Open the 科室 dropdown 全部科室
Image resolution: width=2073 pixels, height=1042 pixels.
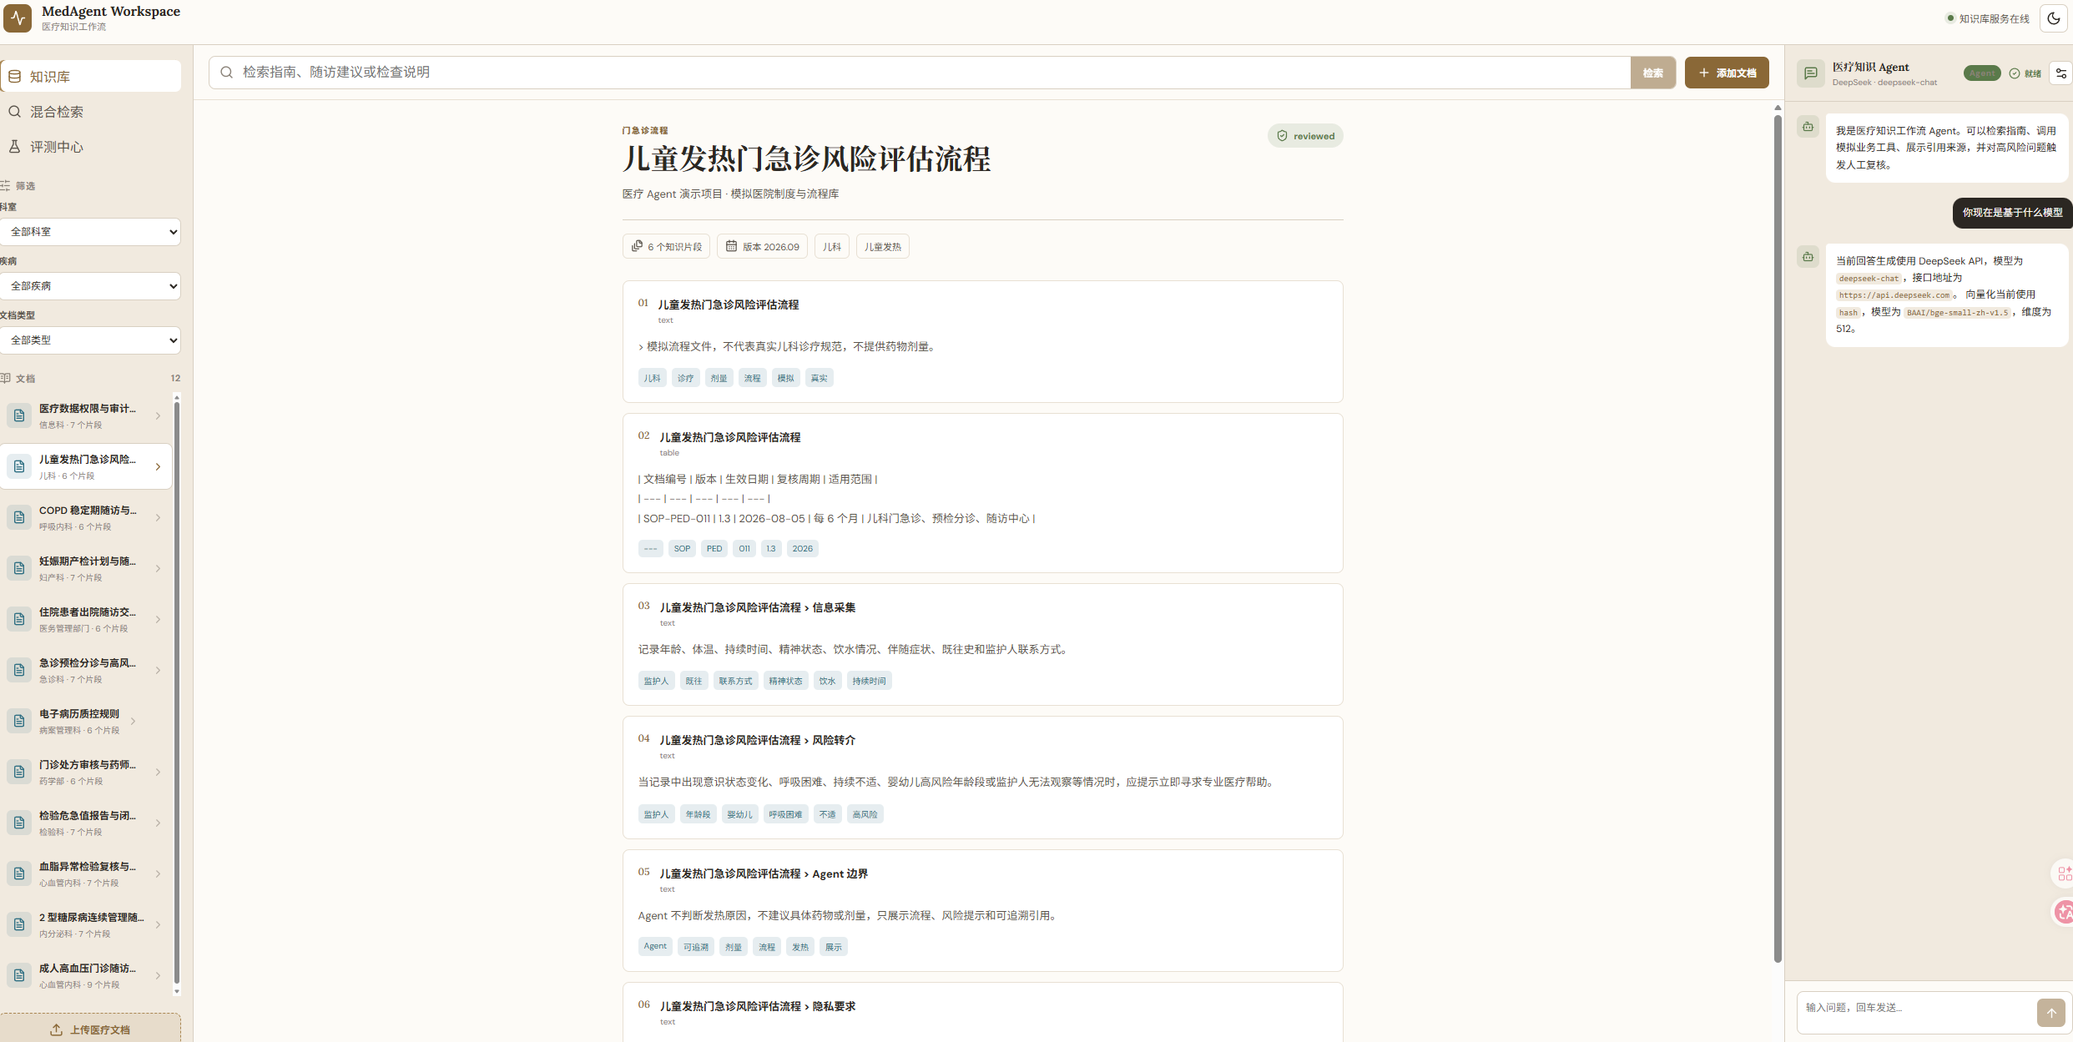[91, 232]
